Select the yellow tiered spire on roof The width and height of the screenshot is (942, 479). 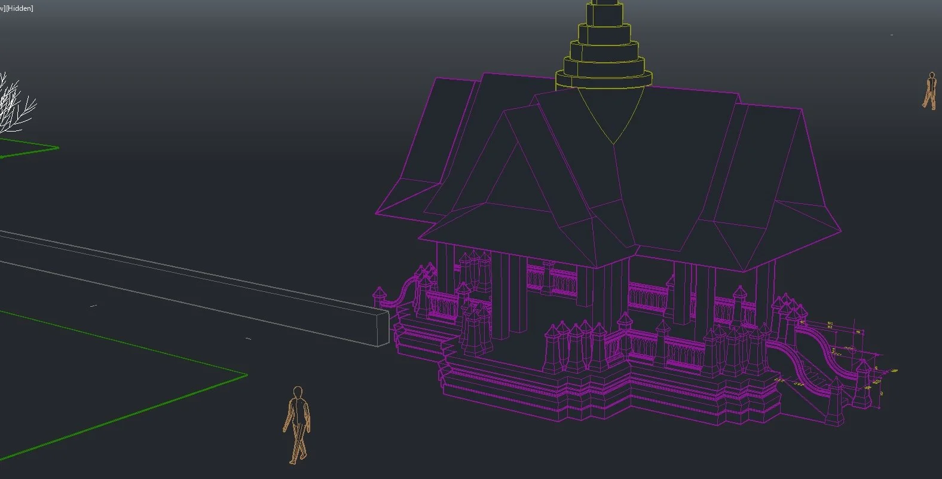tap(604, 72)
